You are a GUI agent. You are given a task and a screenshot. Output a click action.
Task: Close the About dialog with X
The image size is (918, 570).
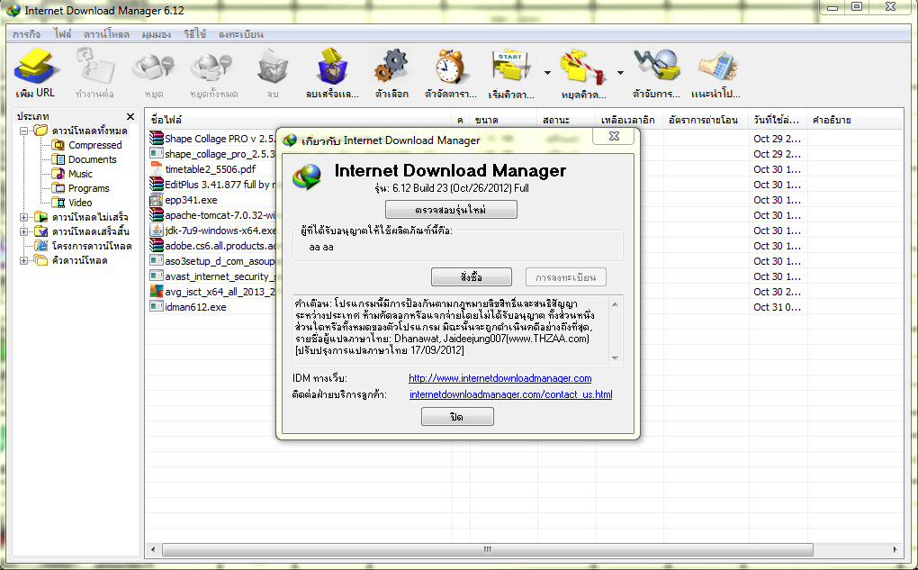[x=614, y=137]
